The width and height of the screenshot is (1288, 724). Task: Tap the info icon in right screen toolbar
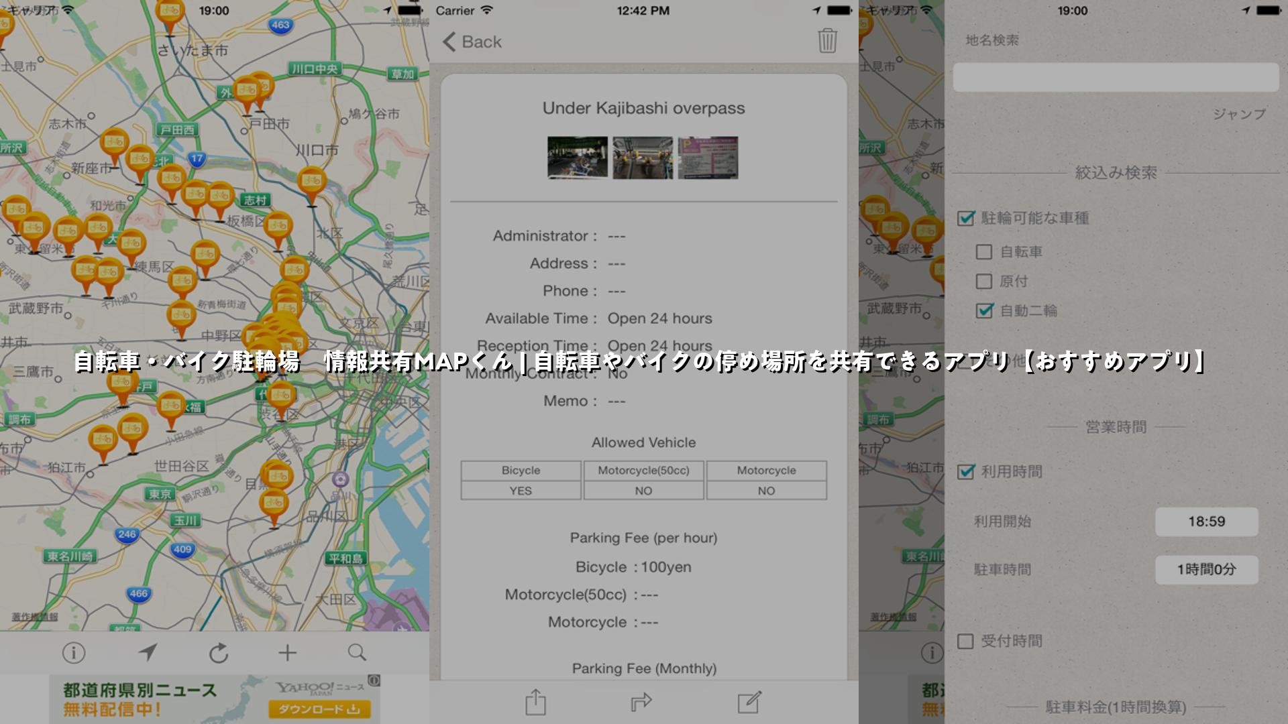[932, 652]
